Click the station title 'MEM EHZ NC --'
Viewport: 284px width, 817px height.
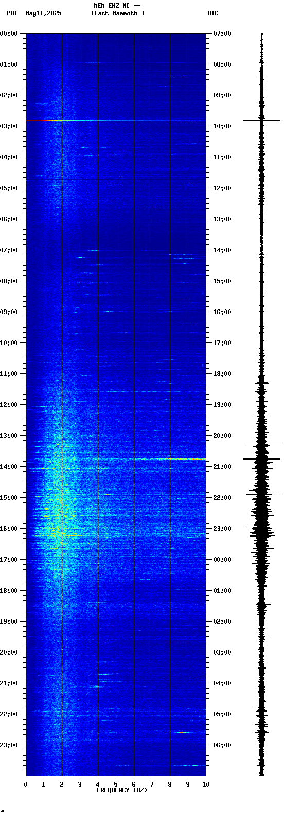coord(117,6)
